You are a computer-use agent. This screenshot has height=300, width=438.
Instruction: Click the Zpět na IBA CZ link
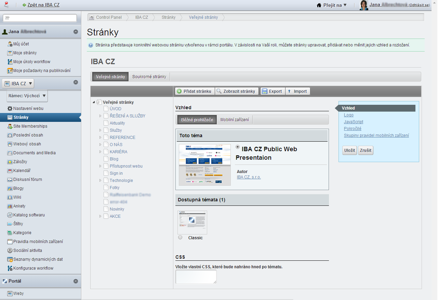click(x=43, y=5)
